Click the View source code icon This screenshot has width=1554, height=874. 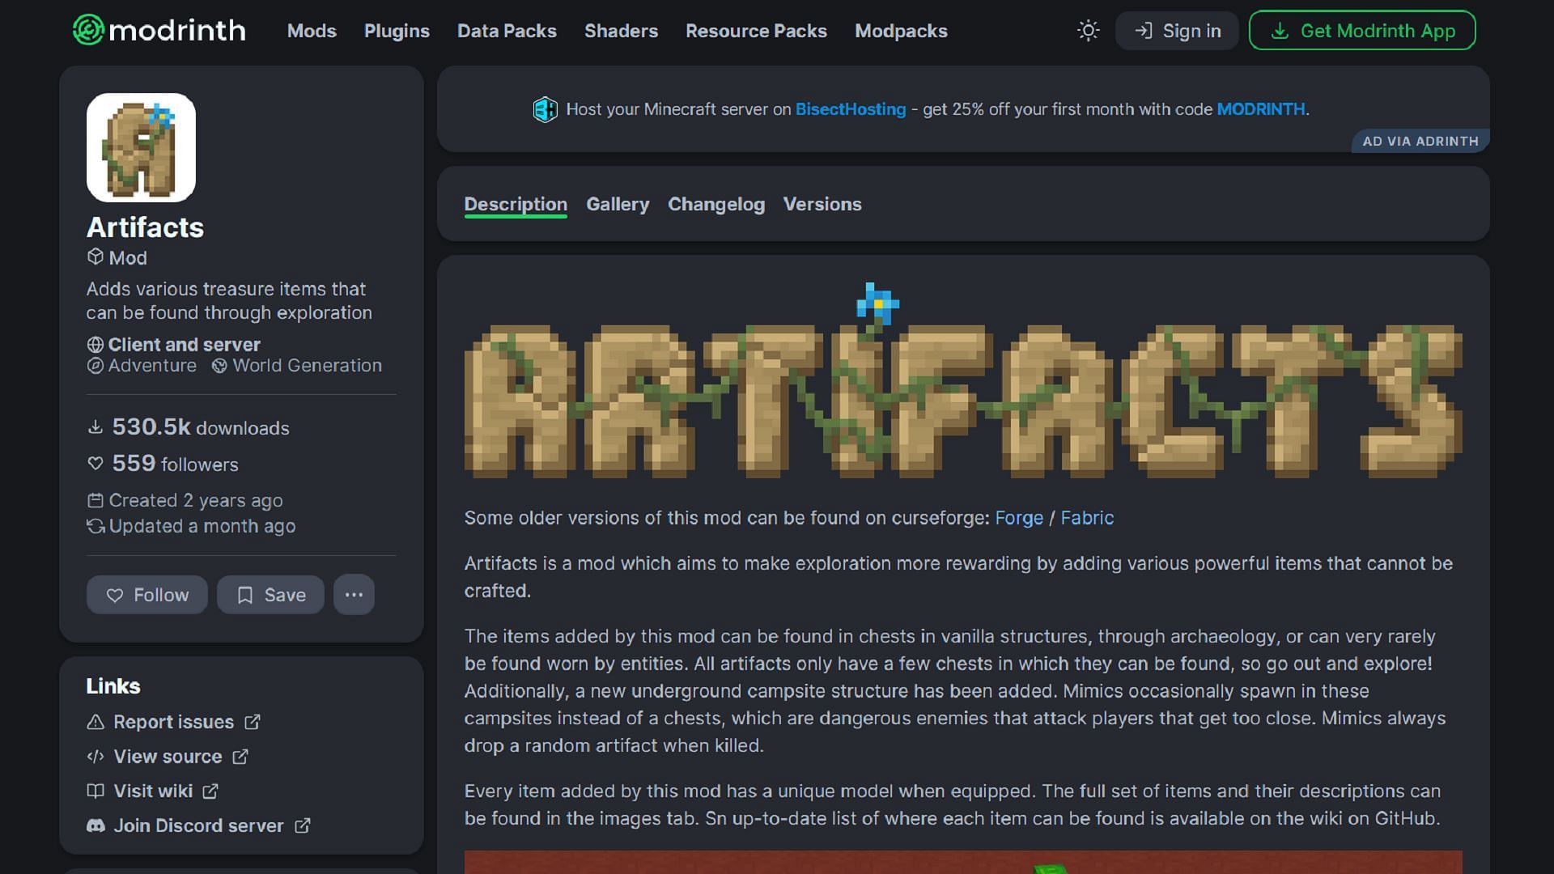click(95, 757)
